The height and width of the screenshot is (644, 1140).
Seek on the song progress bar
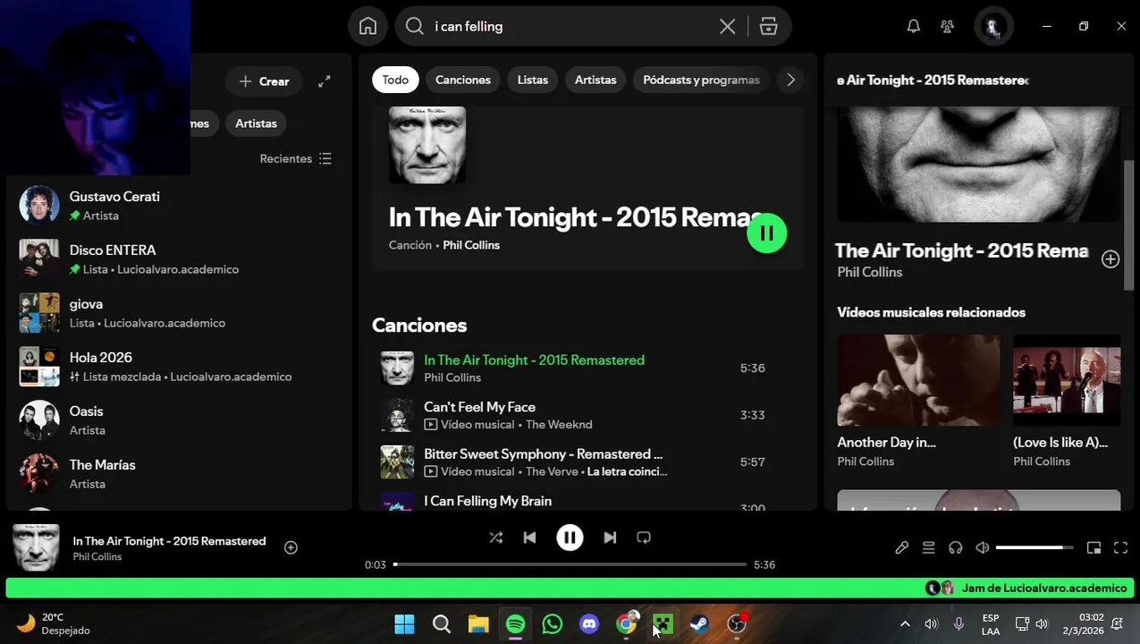click(570, 564)
